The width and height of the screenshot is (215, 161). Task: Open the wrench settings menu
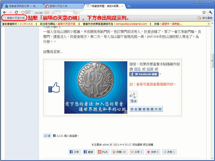coord(211,12)
